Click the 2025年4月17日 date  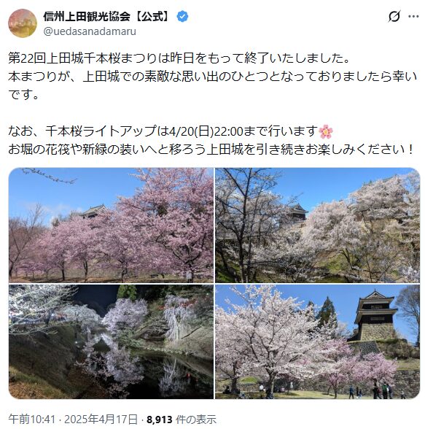point(101,419)
